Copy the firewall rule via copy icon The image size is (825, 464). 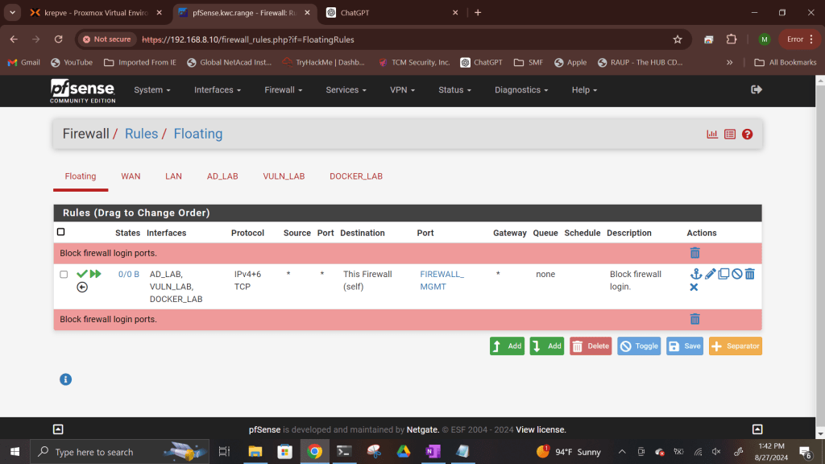pyautogui.click(x=723, y=274)
